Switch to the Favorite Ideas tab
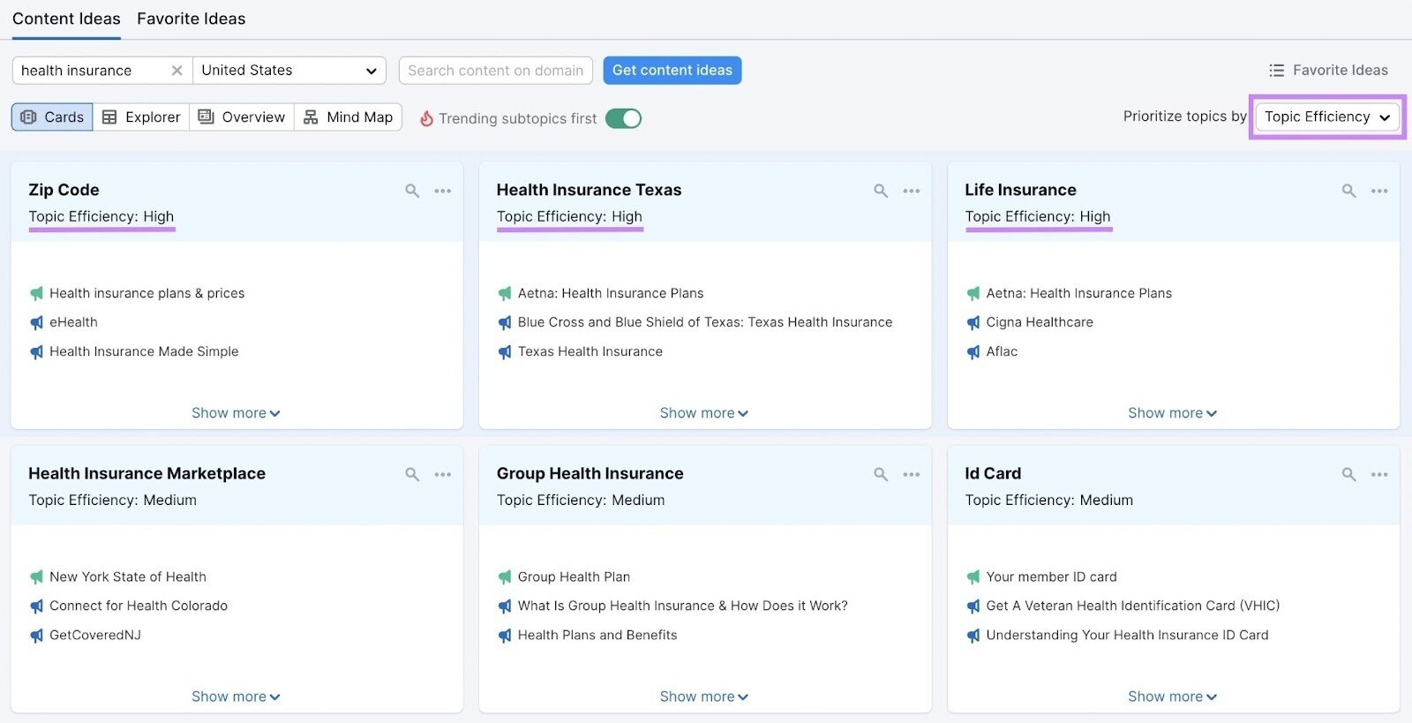This screenshot has width=1412, height=723. pyautogui.click(x=192, y=19)
